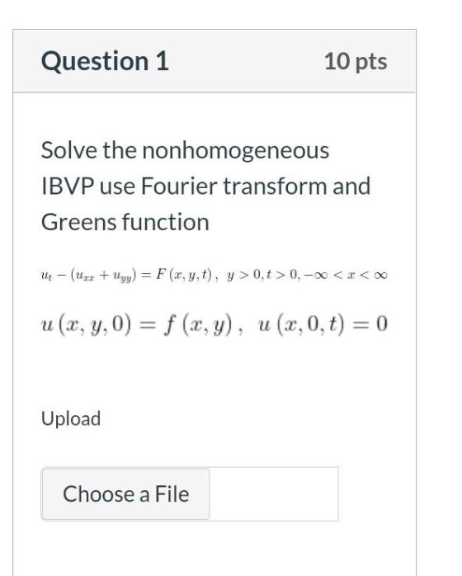Click the phrase 'IBVP use Fourier transform and'
The width and height of the screenshot is (462, 576).
(x=205, y=186)
